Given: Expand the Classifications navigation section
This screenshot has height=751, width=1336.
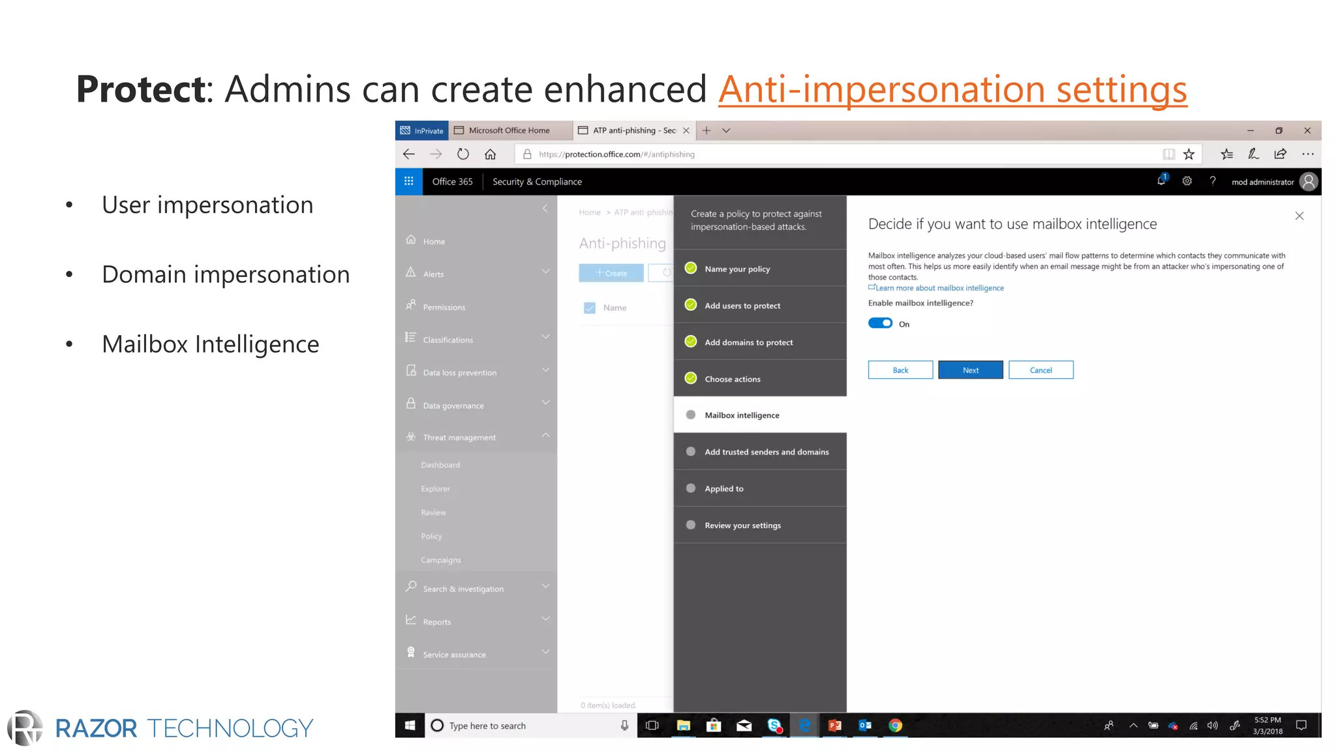Looking at the screenshot, I should tap(545, 337).
